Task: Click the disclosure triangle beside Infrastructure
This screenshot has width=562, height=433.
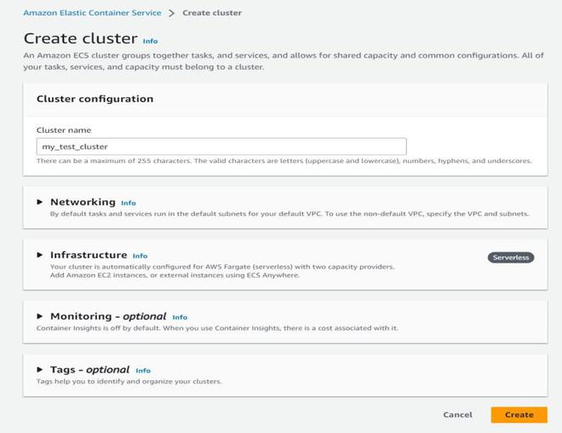Action: tap(40, 255)
